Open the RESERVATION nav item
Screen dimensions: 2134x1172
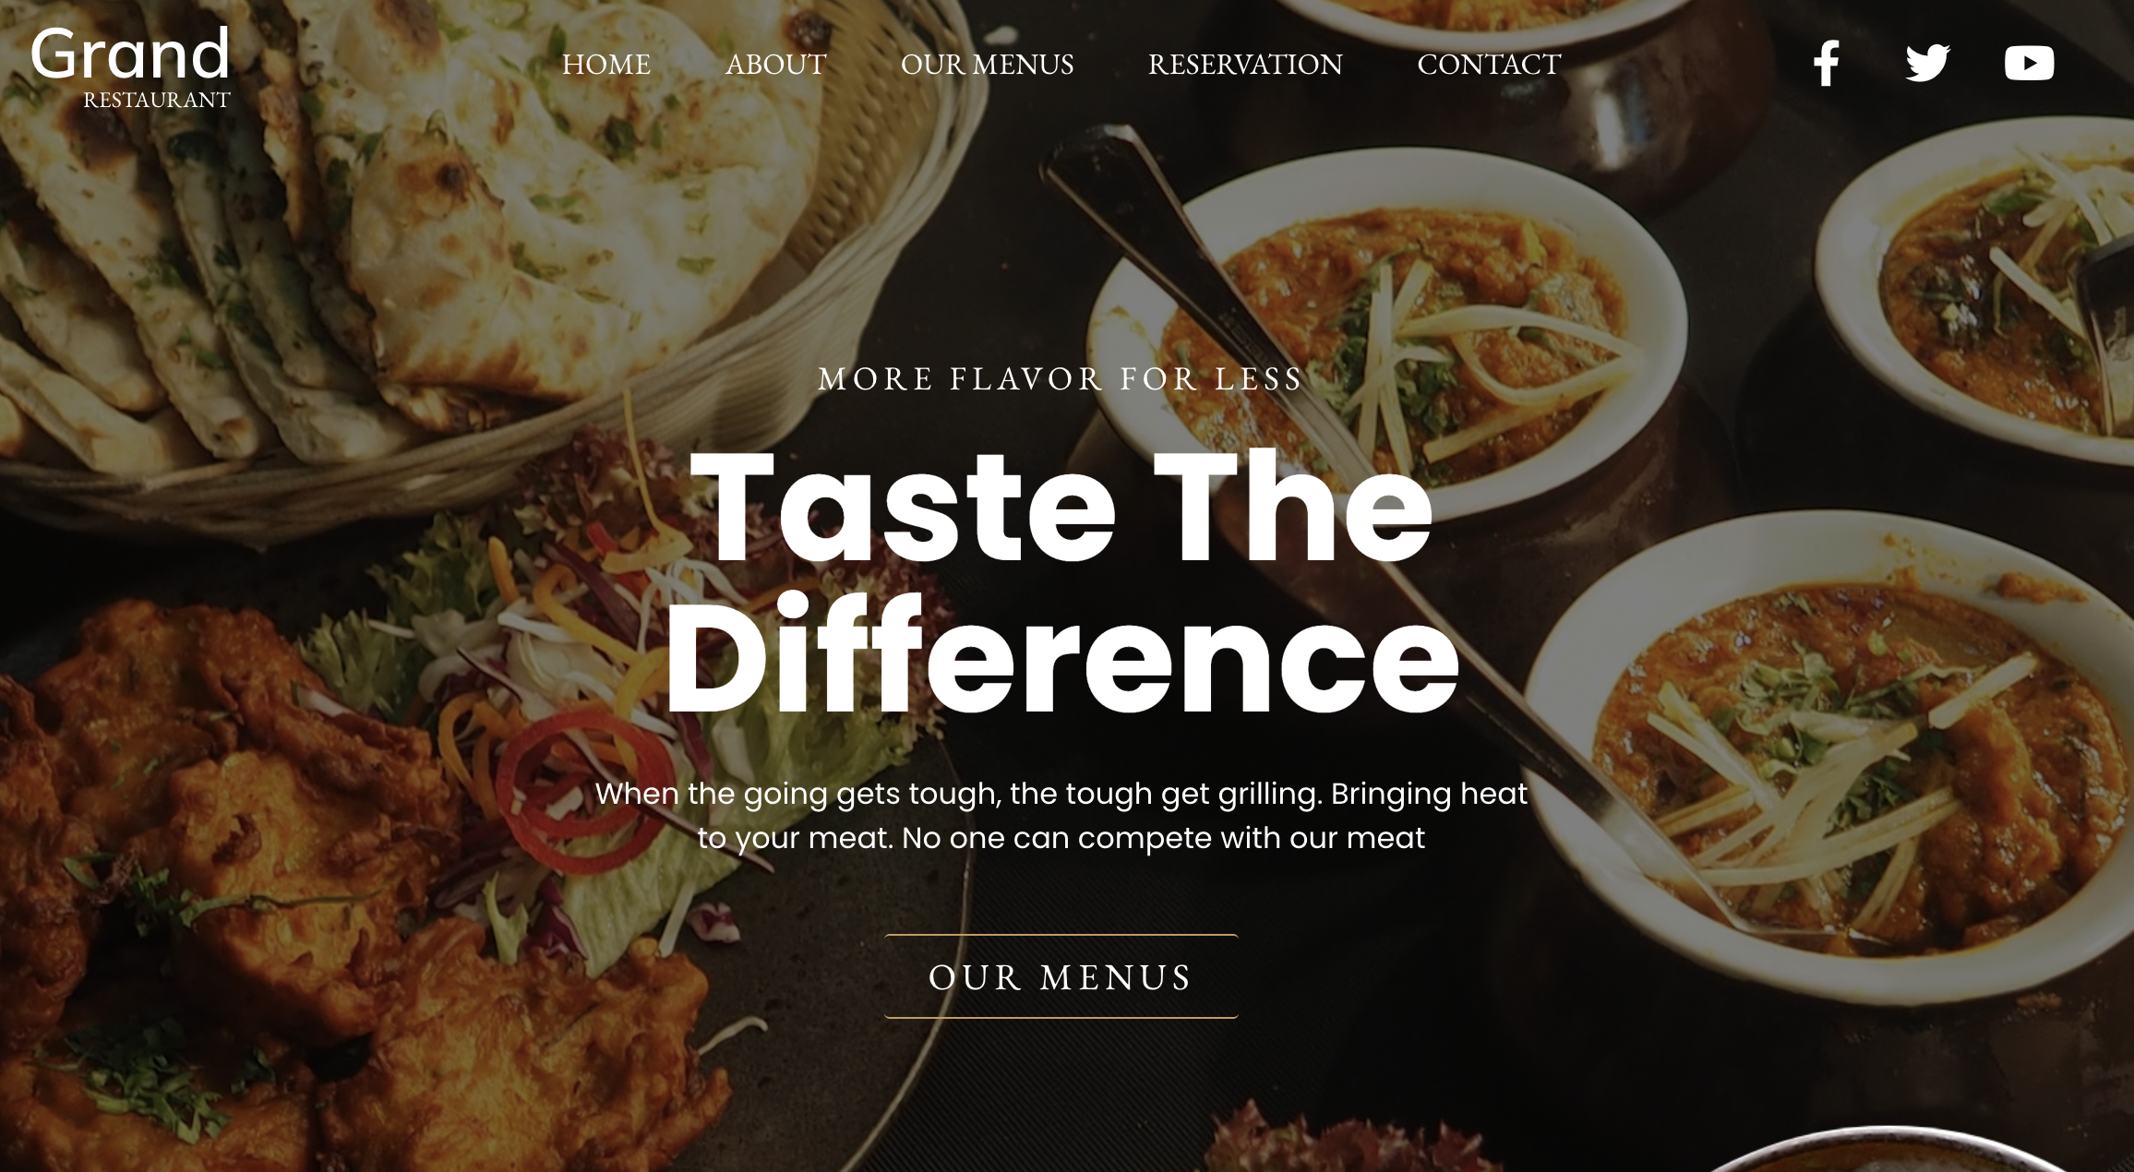(1245, 65)
